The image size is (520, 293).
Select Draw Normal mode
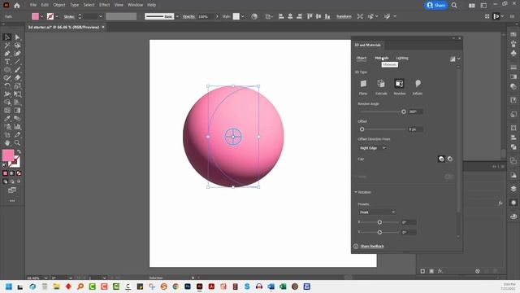click(5, 181)
